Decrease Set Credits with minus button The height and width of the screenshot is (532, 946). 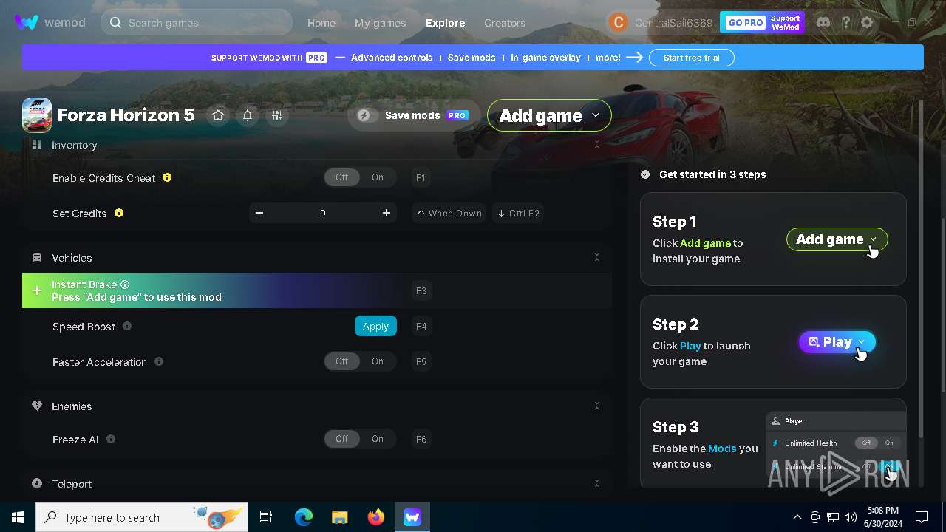tap(259, 213)
